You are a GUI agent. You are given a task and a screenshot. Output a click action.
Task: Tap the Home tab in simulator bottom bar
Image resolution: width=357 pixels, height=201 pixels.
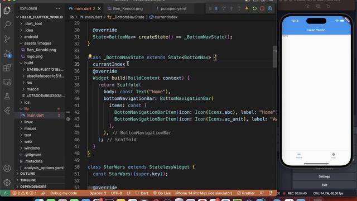click(x=299, y=156)
